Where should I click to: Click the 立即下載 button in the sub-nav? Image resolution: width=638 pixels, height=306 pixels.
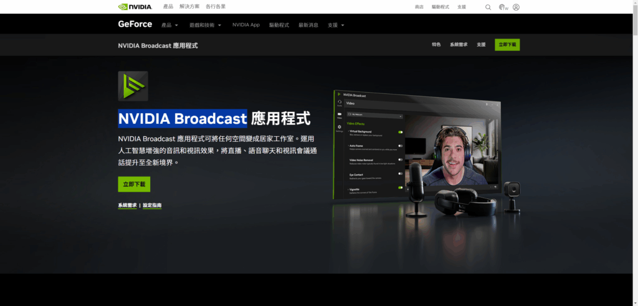pos(507,45)
